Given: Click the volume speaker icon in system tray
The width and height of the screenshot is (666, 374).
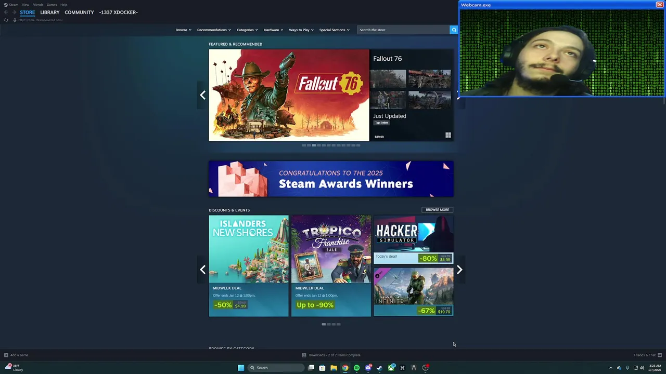Looking at the screenshot, I should (x=642, y=368).
